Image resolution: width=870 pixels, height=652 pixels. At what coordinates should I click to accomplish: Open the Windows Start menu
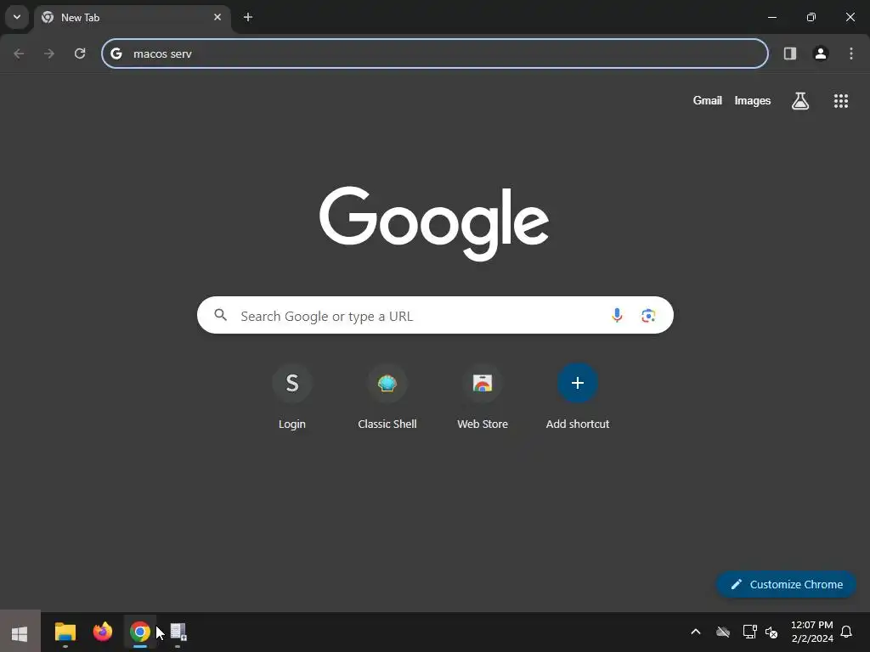click(x=20, y=632)
